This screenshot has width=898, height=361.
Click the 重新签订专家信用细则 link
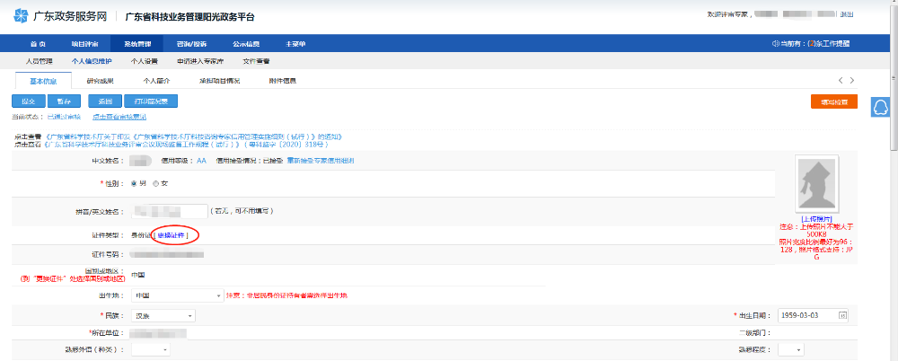[321, 161]
